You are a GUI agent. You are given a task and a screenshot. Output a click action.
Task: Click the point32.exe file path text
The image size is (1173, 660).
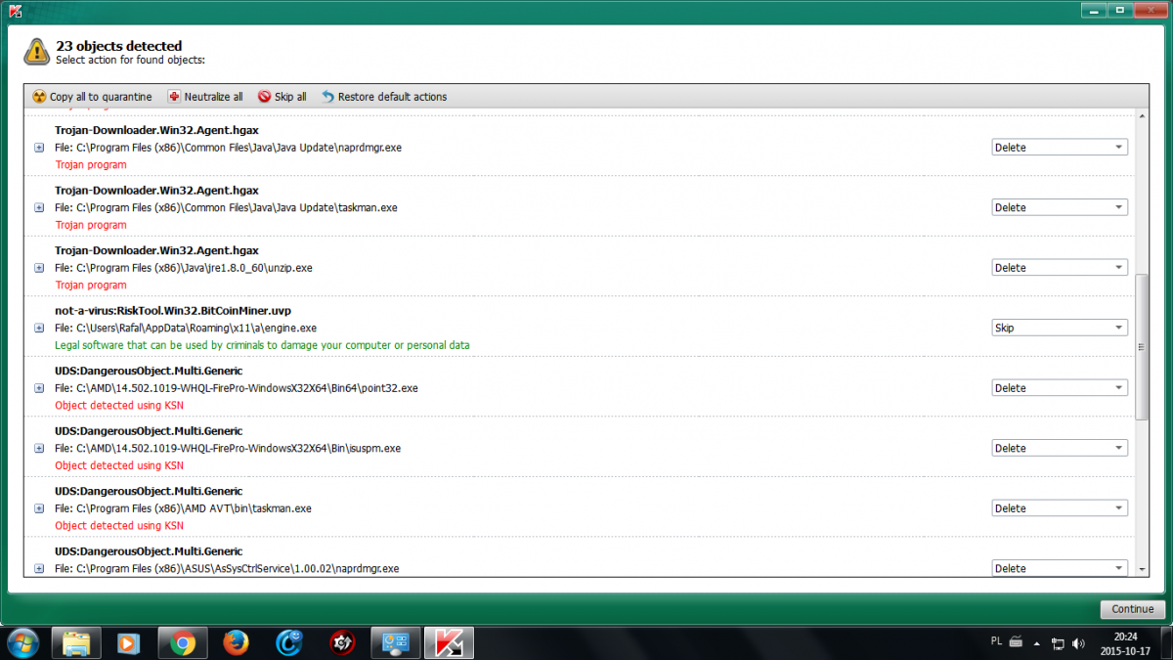coord(237,388)
